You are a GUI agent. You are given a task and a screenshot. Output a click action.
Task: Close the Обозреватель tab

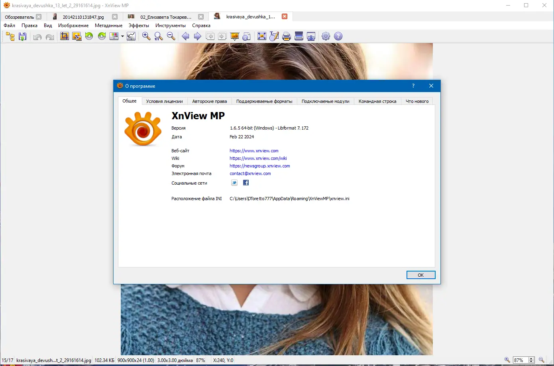pos(39,17)
